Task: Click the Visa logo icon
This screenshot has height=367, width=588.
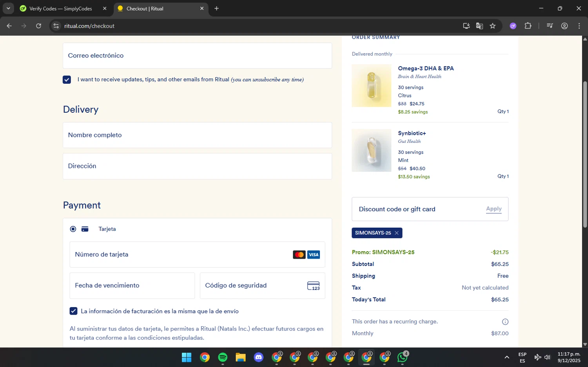Action: tap(314, 255)
